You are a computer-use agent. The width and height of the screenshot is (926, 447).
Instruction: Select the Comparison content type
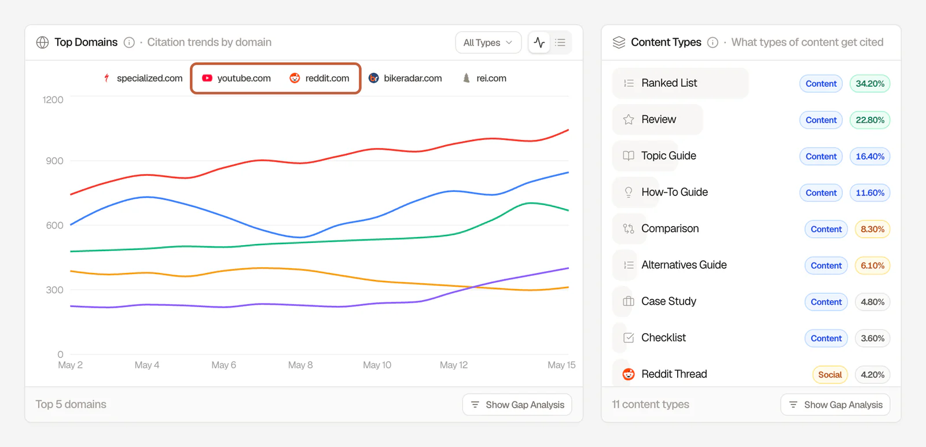point(670,229)
